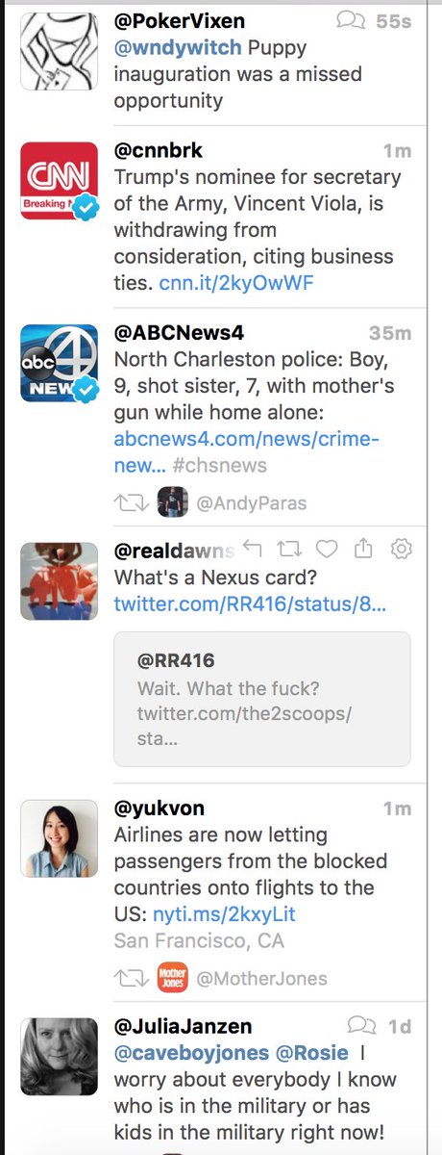This screenshot has width=442, height=1155.
Task: View conversation bubble on @JuliaJanzen tweet
Action: (x=361, y=1025)
